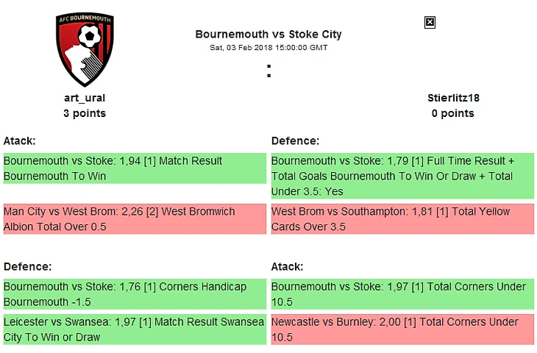537x353 pixels.
Task: Click Stierlitz18's 0 points score
Action: click(x=453, y=113)
